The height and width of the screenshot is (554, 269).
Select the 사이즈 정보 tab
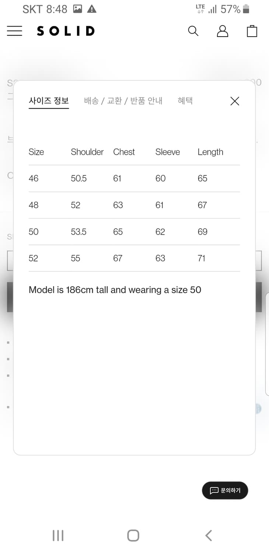[49, 101]
